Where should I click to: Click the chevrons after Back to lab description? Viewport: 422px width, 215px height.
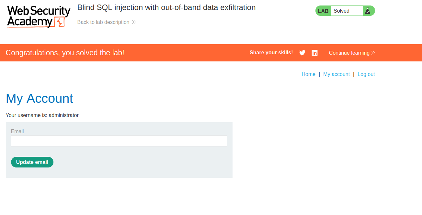coord(134,22)
